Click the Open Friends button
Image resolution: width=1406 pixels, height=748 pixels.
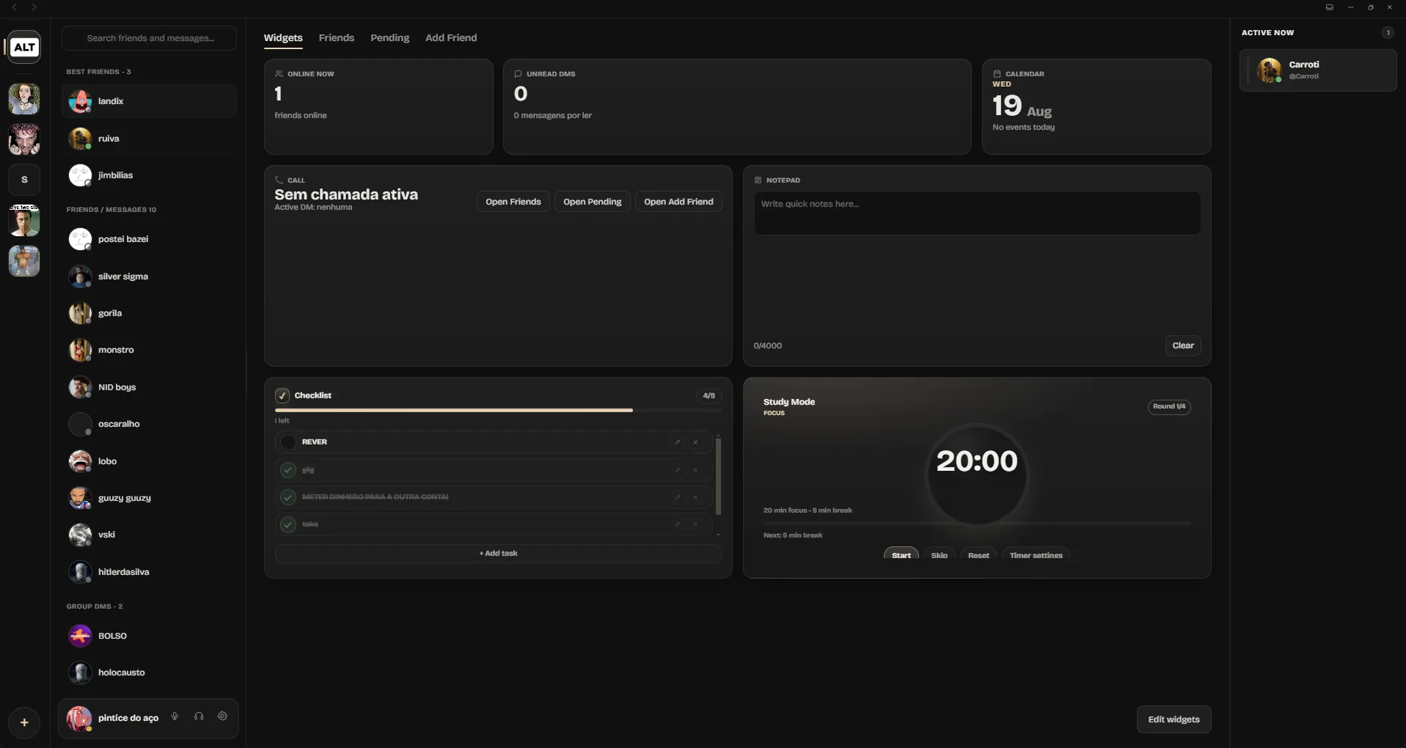(513, 202)
